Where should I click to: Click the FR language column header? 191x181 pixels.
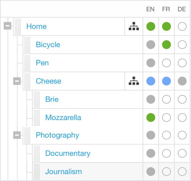pos(166,9)
